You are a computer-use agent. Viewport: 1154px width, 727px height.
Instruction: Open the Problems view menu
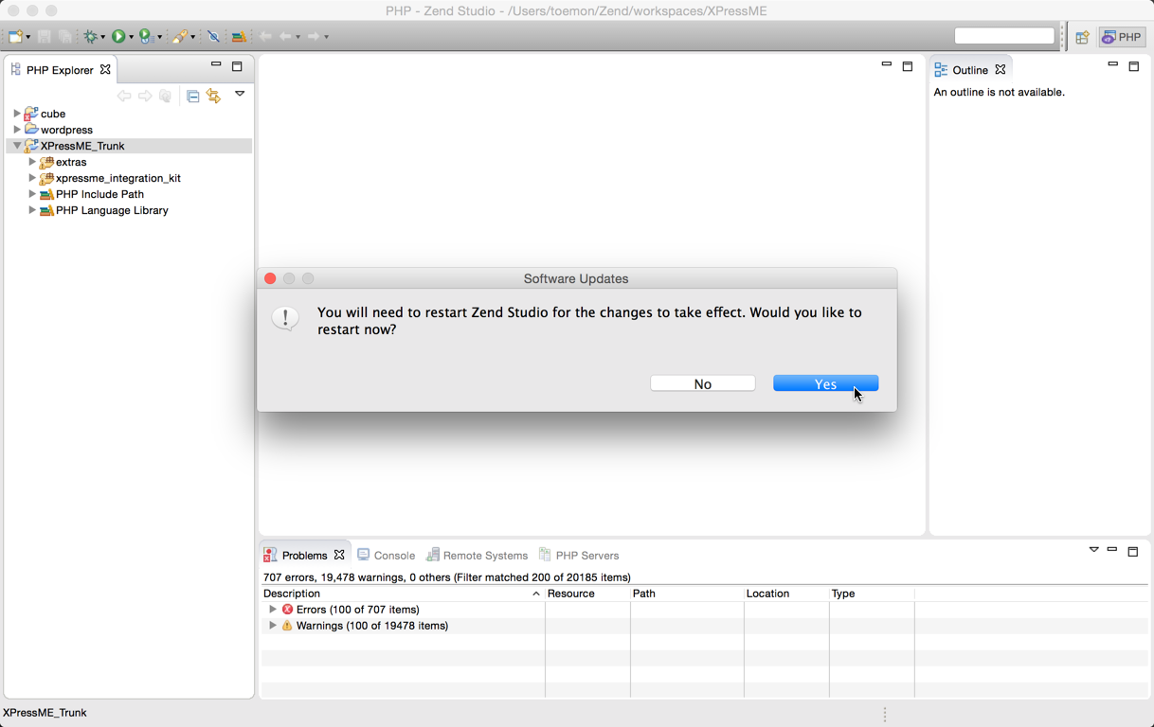point(1093,550)
